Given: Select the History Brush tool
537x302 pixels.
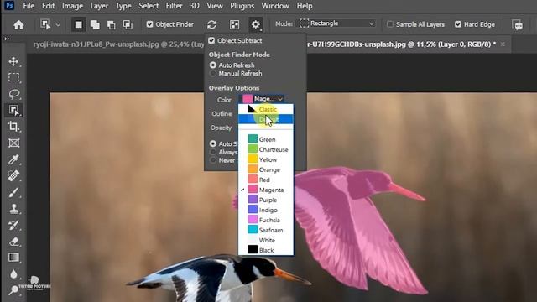Looking at the screenshot, I should (x=13, y=225).
